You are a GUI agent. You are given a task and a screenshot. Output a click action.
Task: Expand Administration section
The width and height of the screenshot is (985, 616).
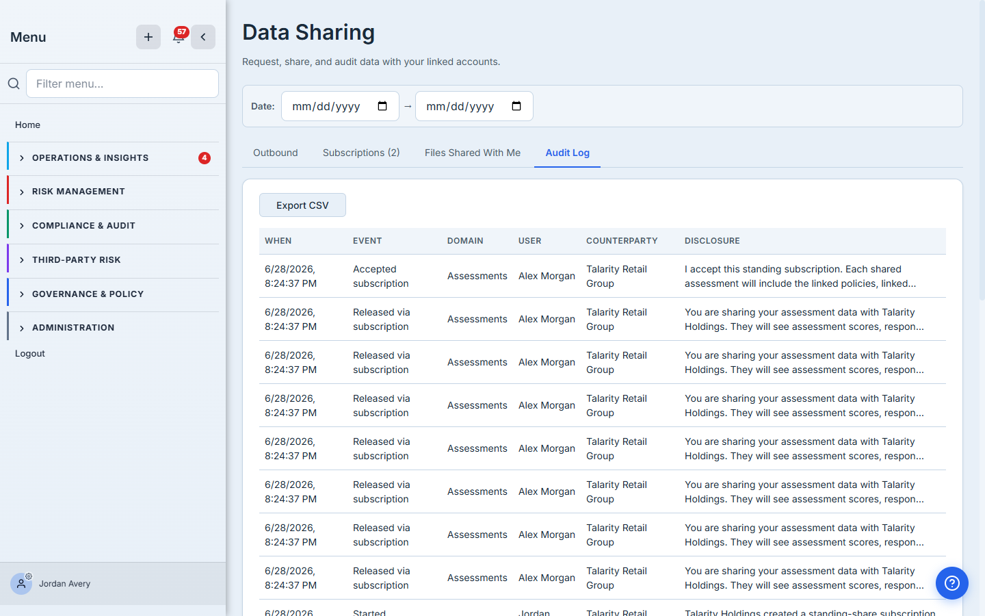point(114,328)
